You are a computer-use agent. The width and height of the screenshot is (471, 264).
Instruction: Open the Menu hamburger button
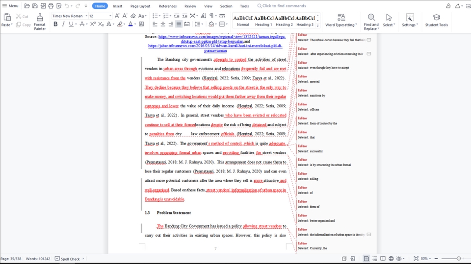(x=10, y=6)
